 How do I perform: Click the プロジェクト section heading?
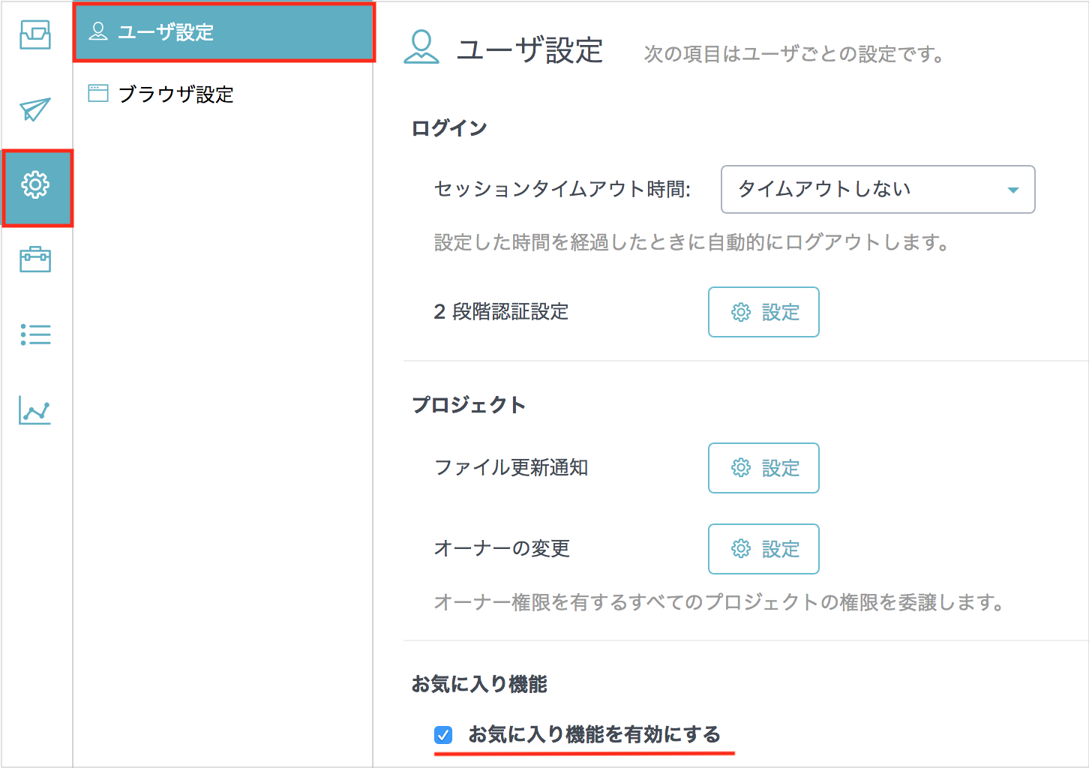click(x=469, y=405)
